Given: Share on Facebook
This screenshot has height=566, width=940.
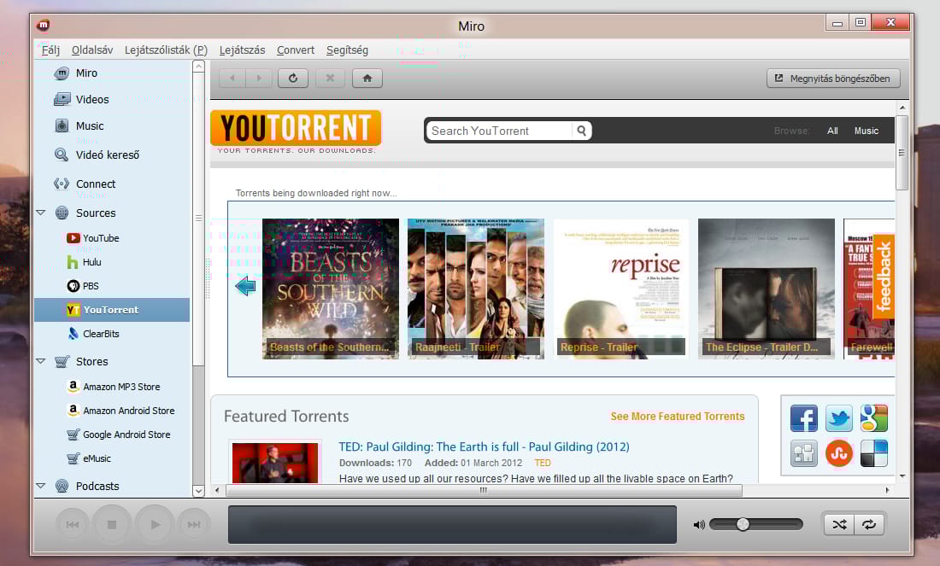Looking at the screenshot, I should pyautogui.click(x=804, y=418).
